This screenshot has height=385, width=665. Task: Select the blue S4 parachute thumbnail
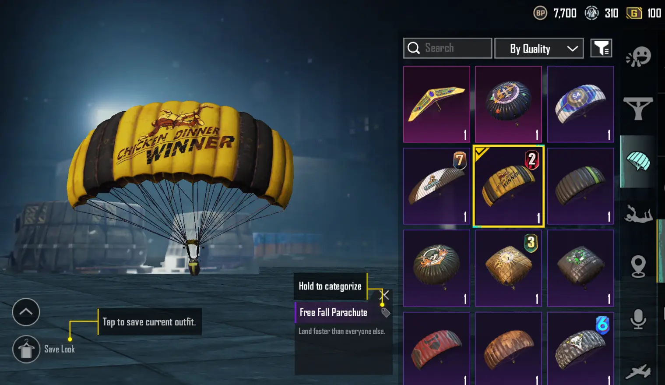click(581, 104)
